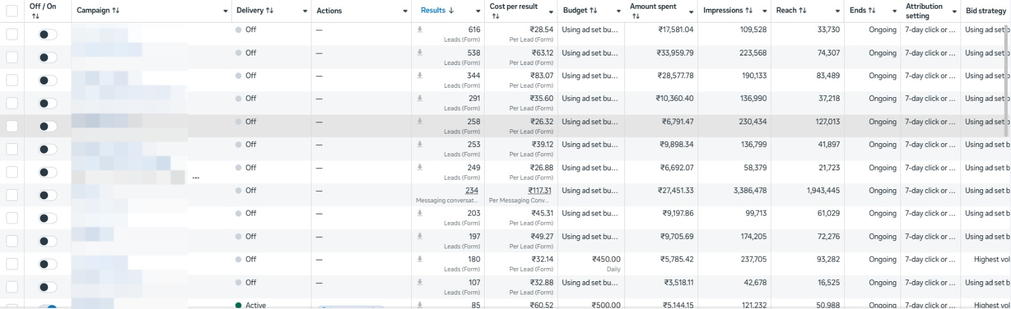Click sort arrows next to Impressions header
The height and width of the screenshot is (309, 1011).
tap(749, 11)
